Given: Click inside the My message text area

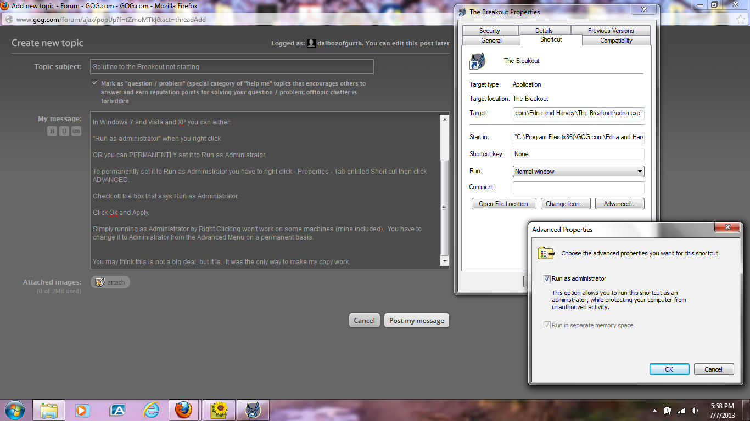Looking at the screenshot, I should pos(265,190).
